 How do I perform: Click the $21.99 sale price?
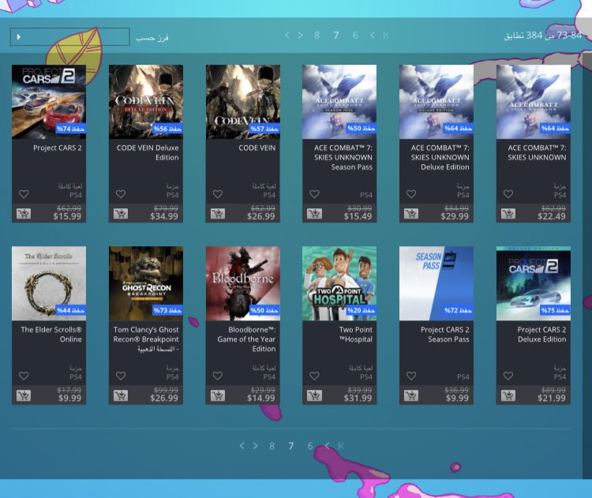pyautogui.click(x=552, y=398)
